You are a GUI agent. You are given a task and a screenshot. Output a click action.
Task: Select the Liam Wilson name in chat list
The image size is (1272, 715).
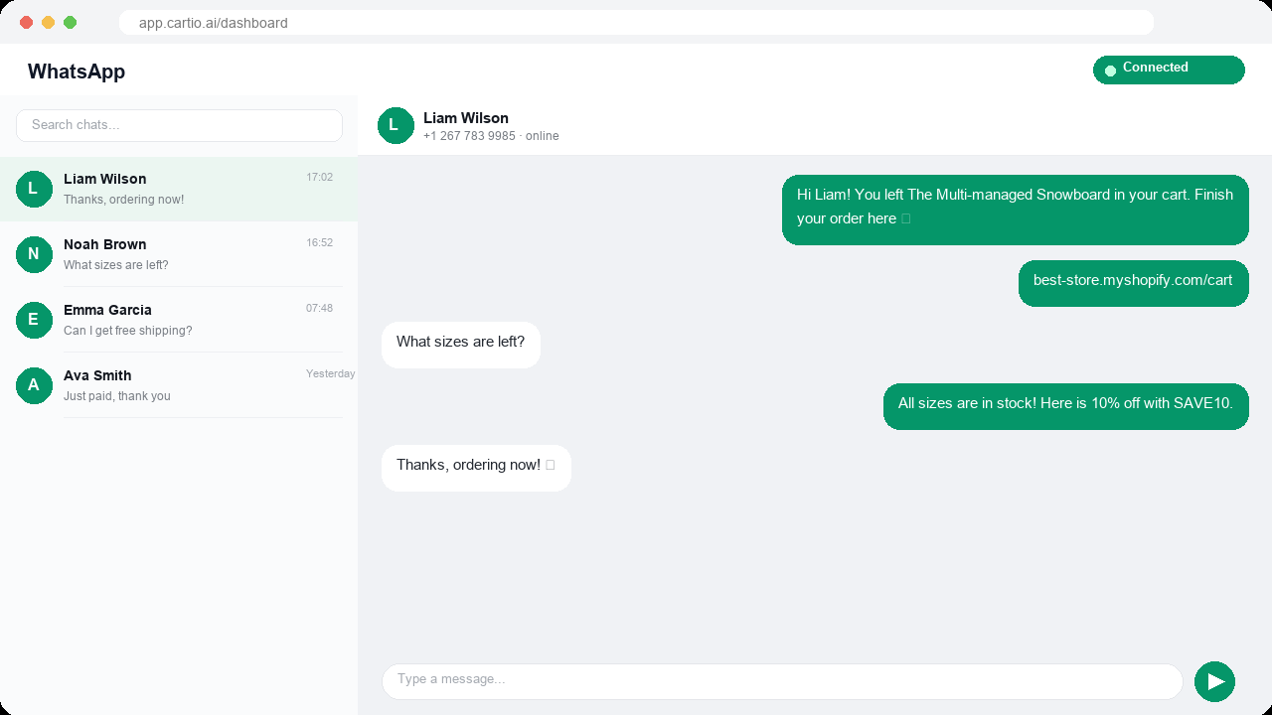[x=104, y=179]
